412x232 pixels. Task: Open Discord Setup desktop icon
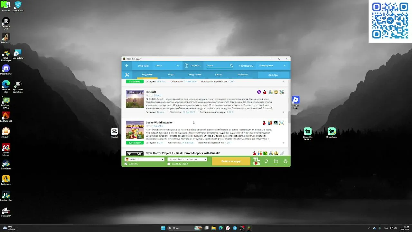coord(6,70)
